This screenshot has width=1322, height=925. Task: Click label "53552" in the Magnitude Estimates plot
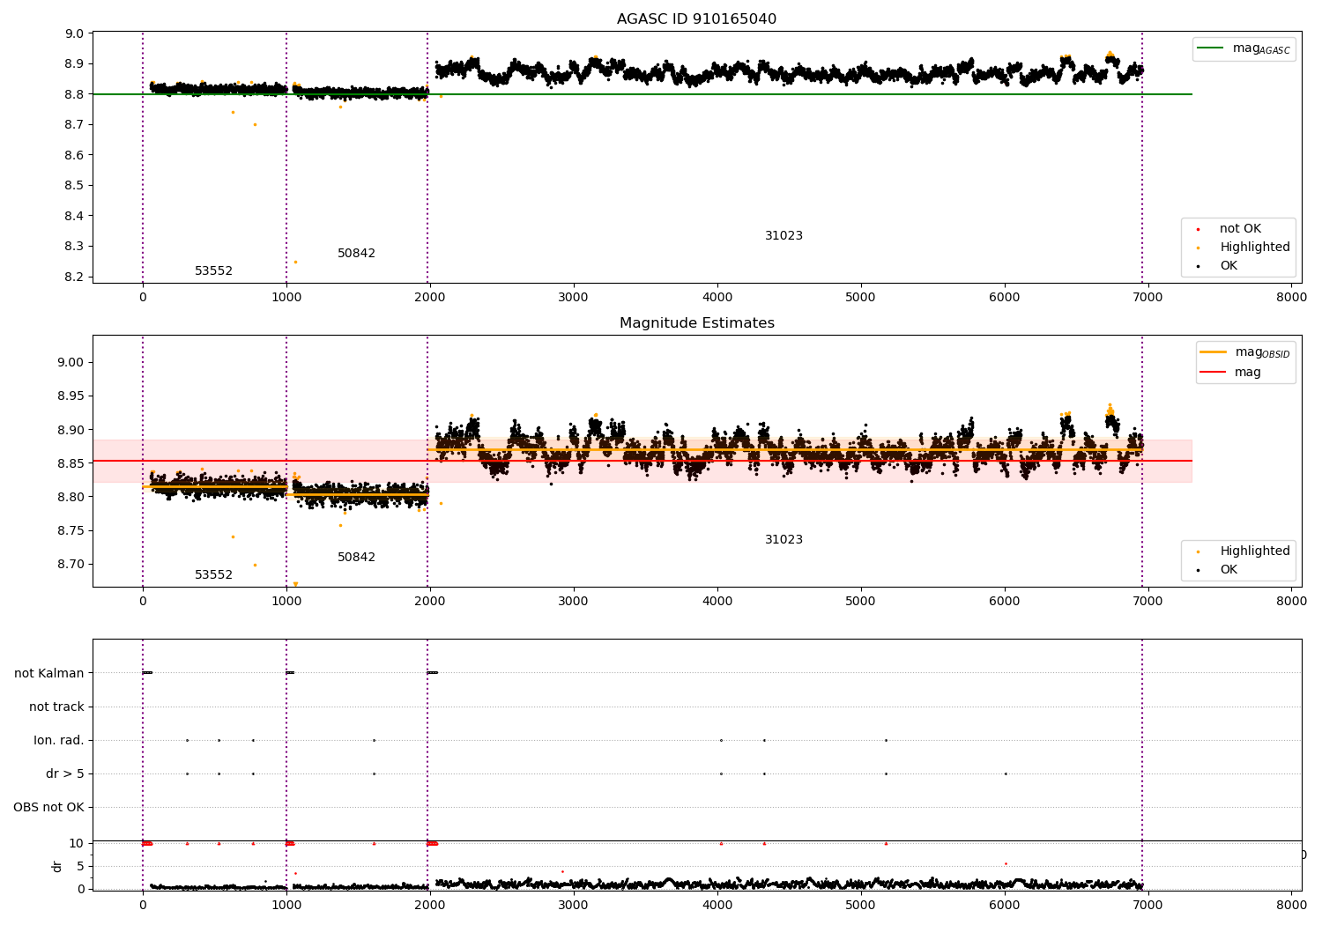point(213,575)
